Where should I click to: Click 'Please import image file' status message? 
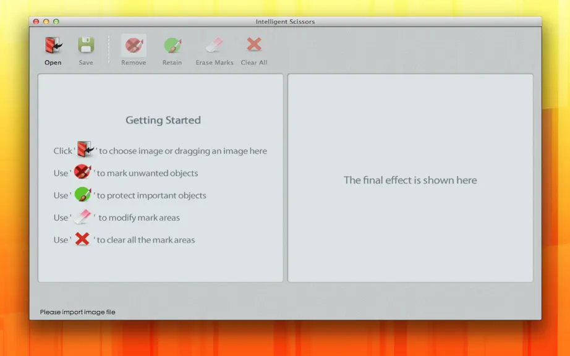click(x=77, y=312)
